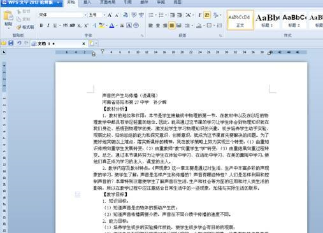Close the 文档 1 document tab

[x=83, y=44]
